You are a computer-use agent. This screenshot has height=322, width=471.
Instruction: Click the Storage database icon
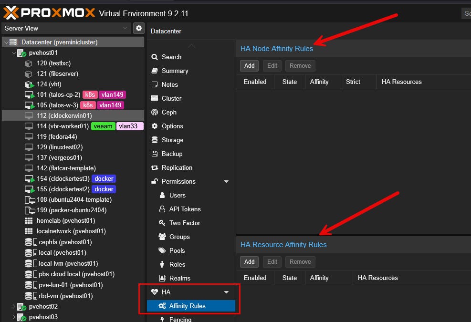[x=155, y=140]
